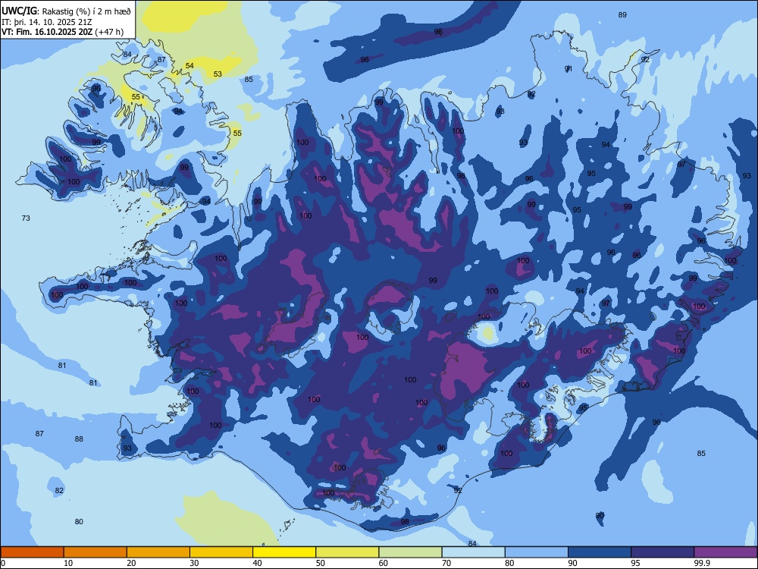Select the dark navy 95–99.9 legend swatch

tap(662, 552)
